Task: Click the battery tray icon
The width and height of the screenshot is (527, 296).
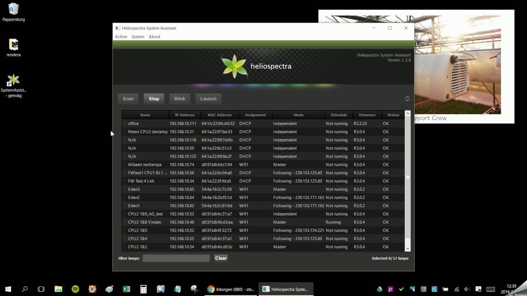Action: click(445, 289)
